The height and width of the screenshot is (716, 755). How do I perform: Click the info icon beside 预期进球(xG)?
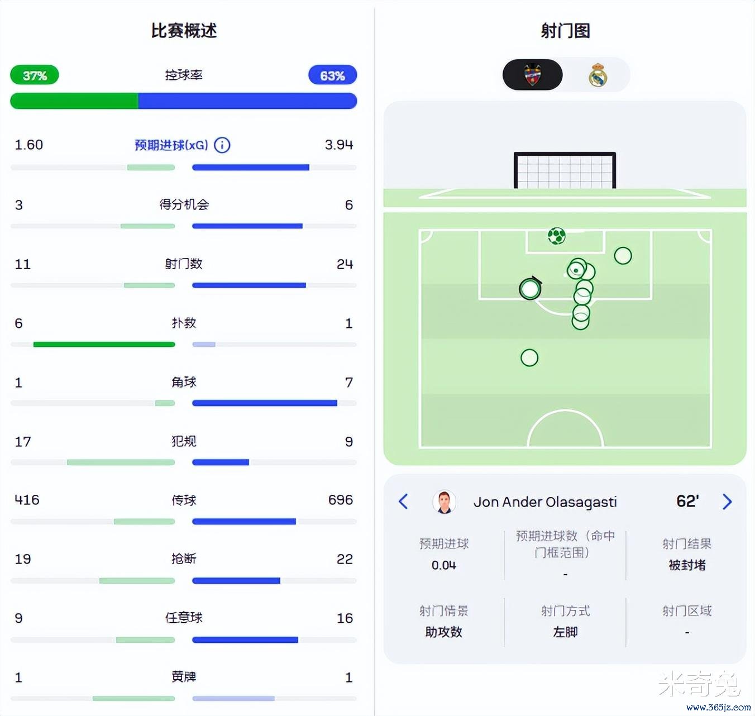pos(222,145)
